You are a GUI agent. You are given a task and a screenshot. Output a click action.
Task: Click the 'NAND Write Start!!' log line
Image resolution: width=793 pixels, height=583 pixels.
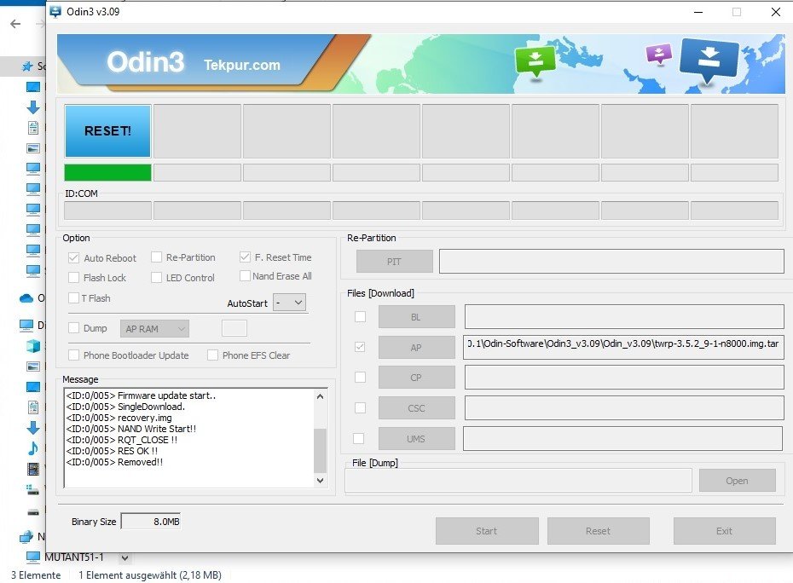131,429
